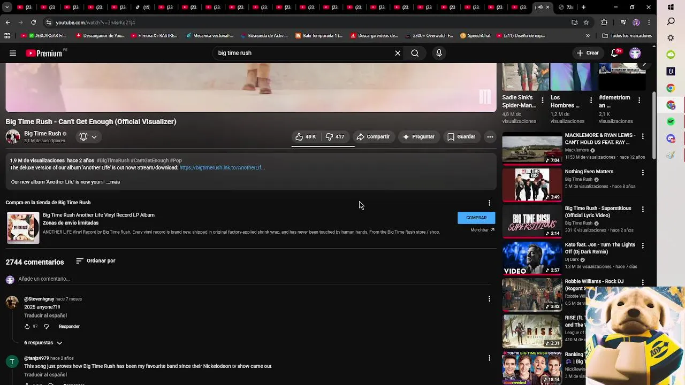Open the YouTube guide hamburger menu
The width and height of the screenshot is (685, 385).
tap(13, 53)
